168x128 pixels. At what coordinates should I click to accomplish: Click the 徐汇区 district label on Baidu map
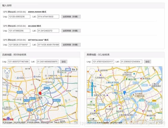[x=30, y=110]
